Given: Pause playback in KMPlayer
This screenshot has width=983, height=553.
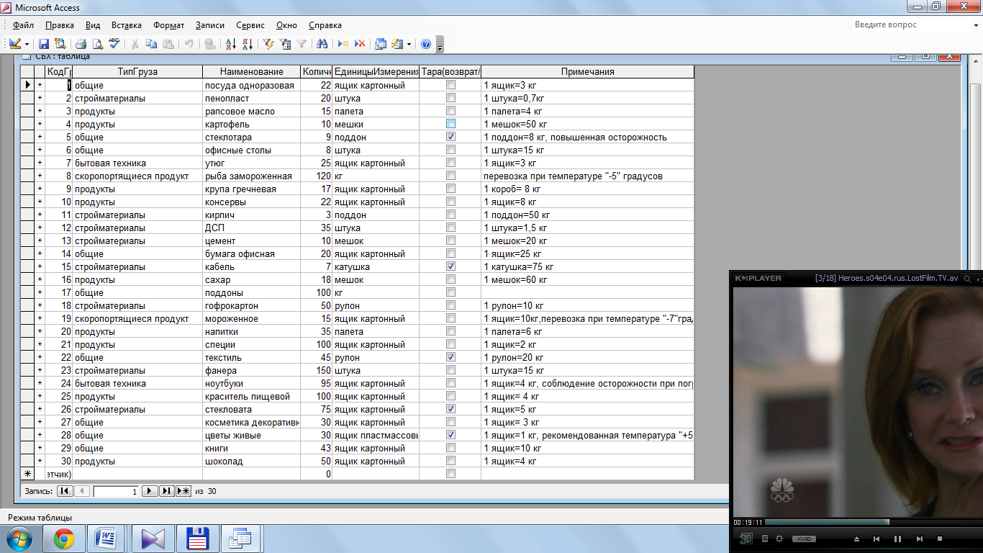Looking at the screenshot, I should point(897,539).
